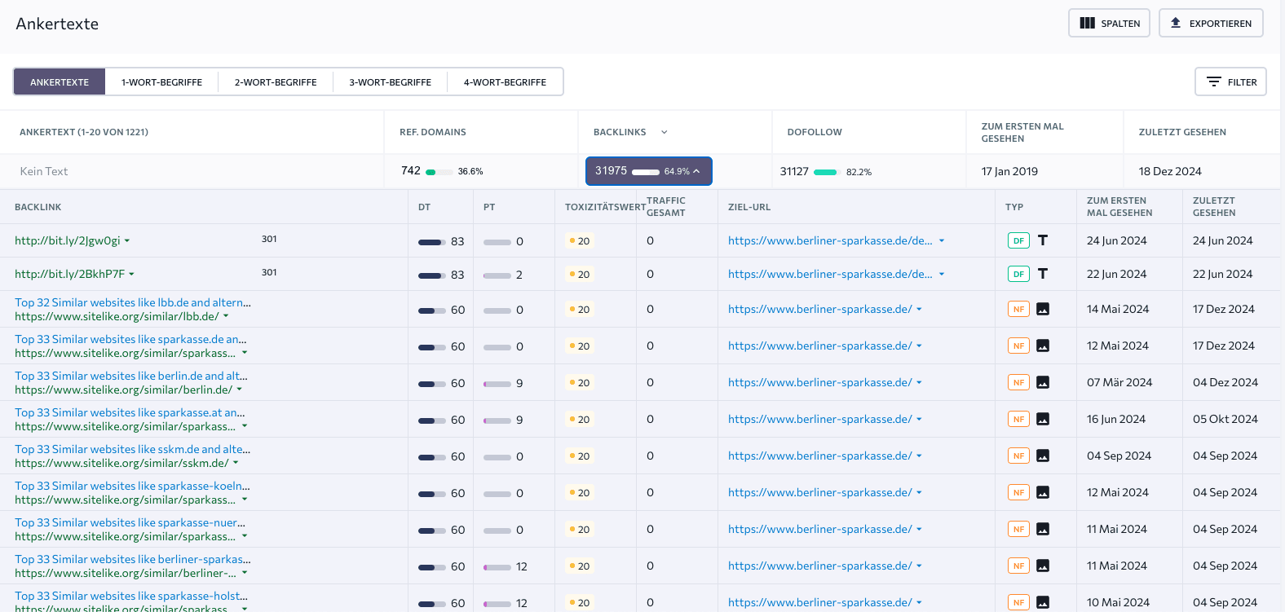The height and width of the screenshot is (612, 1285).
Task: Expand dropdown for sitelike.org/similar/sskm.de/ URL
Action: point(236,463)
